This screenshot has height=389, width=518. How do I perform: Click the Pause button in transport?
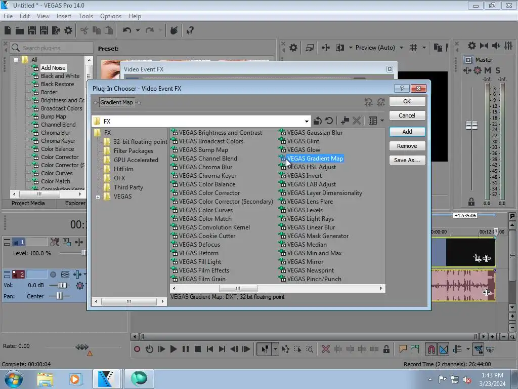(x=186, y=349)
